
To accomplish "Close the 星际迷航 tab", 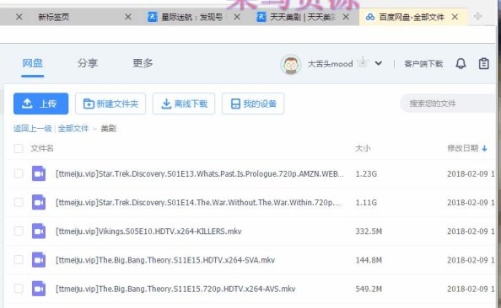I will [237, 17].
